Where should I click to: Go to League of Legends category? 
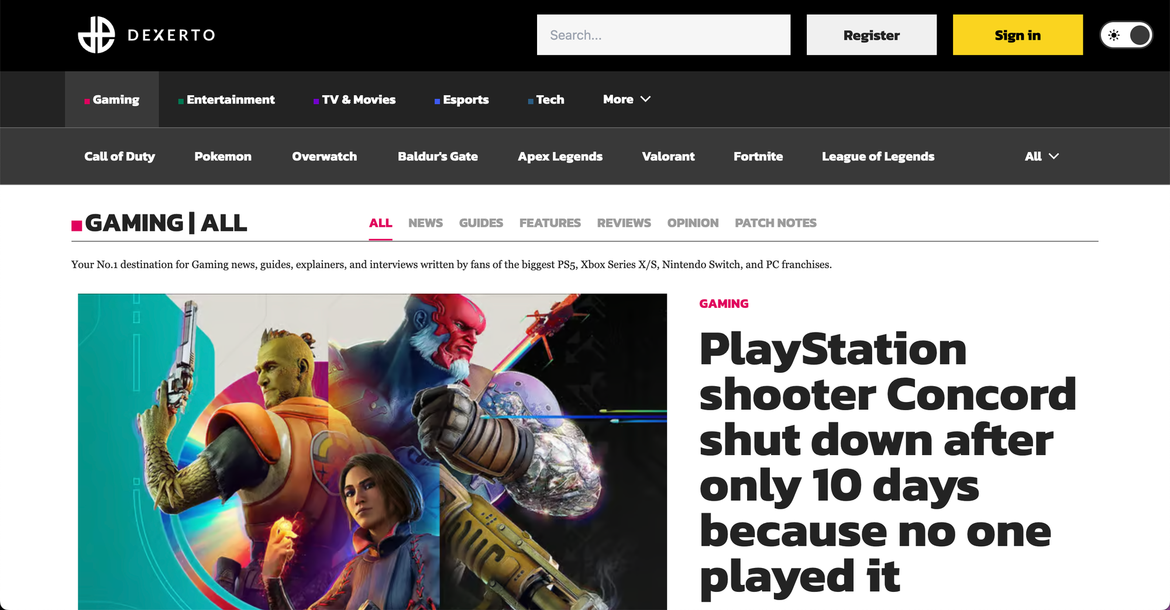[878, 156]
